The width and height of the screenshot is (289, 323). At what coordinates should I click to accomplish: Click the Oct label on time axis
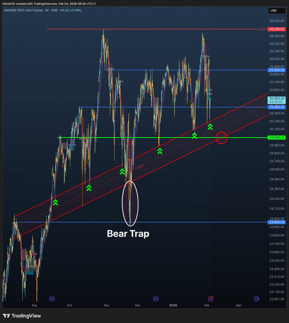tap(70, 305)
